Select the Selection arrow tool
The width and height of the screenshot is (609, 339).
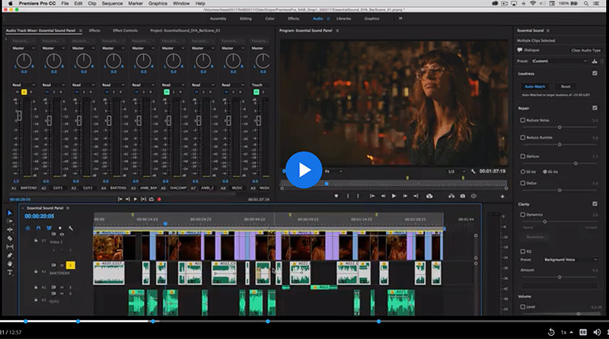point(10,213)
